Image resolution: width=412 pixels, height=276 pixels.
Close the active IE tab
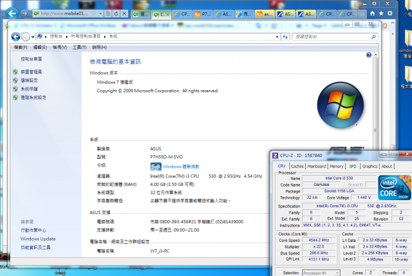(167, 15)
